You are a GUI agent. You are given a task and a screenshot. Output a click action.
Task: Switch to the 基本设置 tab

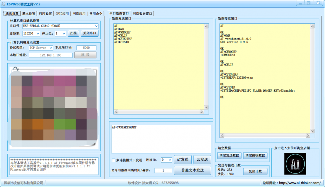coord(29,14)
